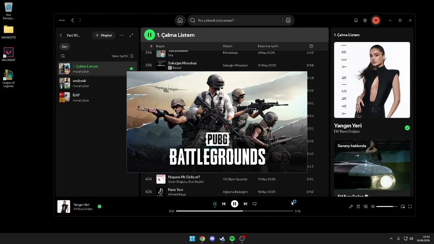Screen dimensions: 434x244
Task: Sort tracks by the Albüm column
Action: coord(228,46)
